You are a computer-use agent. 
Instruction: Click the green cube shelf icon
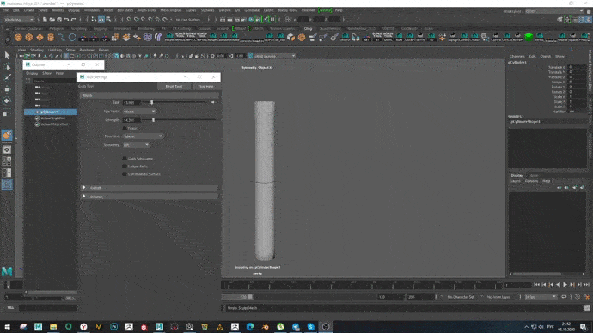[x=529, y=37]
